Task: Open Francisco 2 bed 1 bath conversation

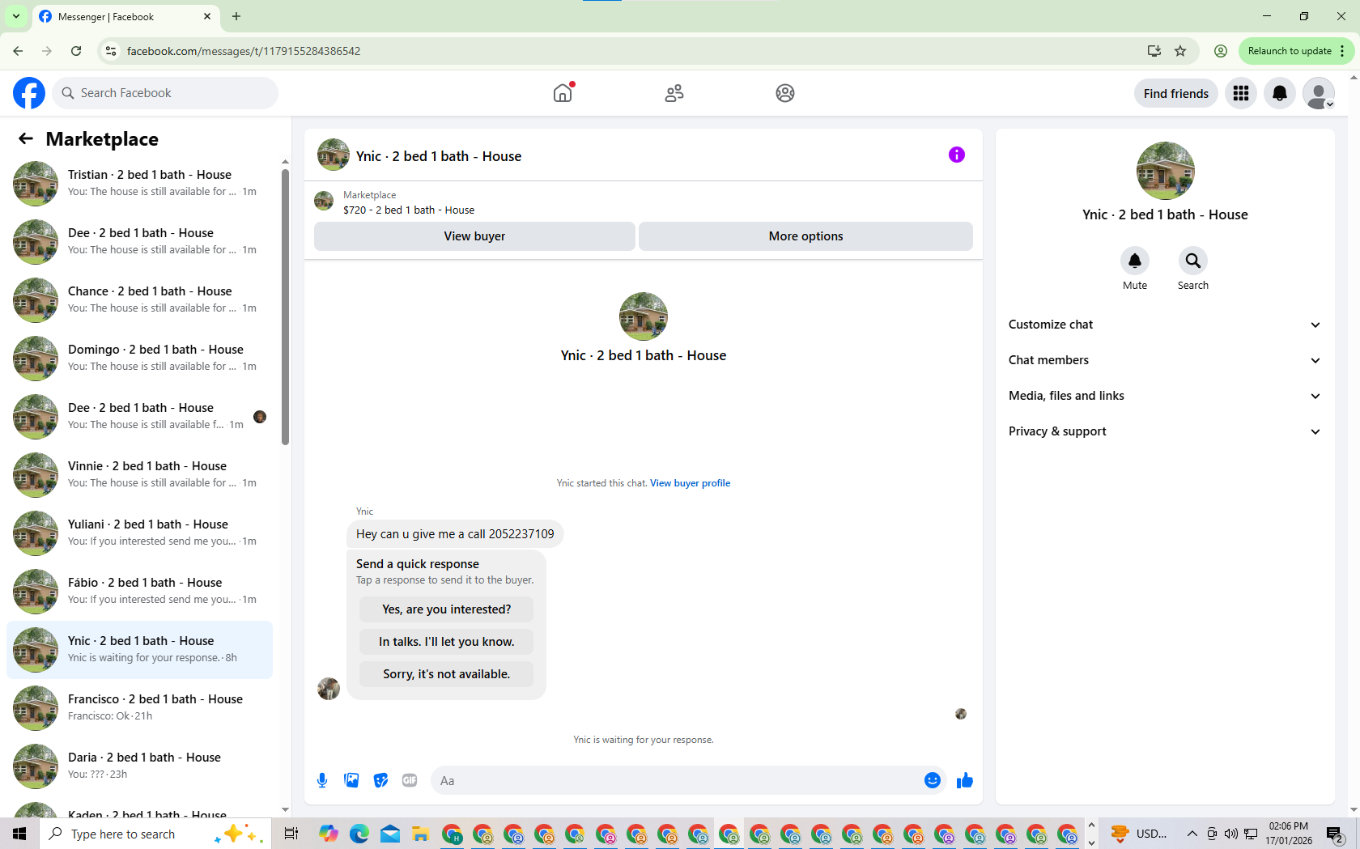Action: [139, 707]
